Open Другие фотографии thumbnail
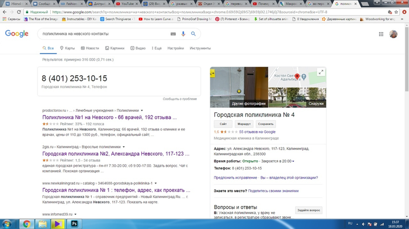Screen dimensions: 409x229 239,87
